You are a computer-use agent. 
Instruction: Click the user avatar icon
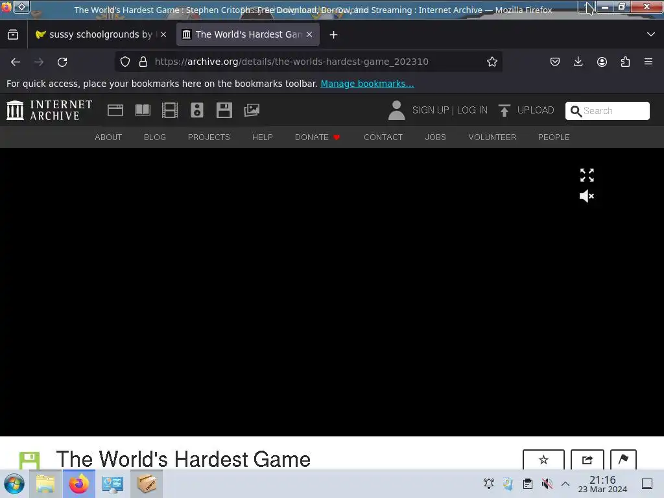396,110
